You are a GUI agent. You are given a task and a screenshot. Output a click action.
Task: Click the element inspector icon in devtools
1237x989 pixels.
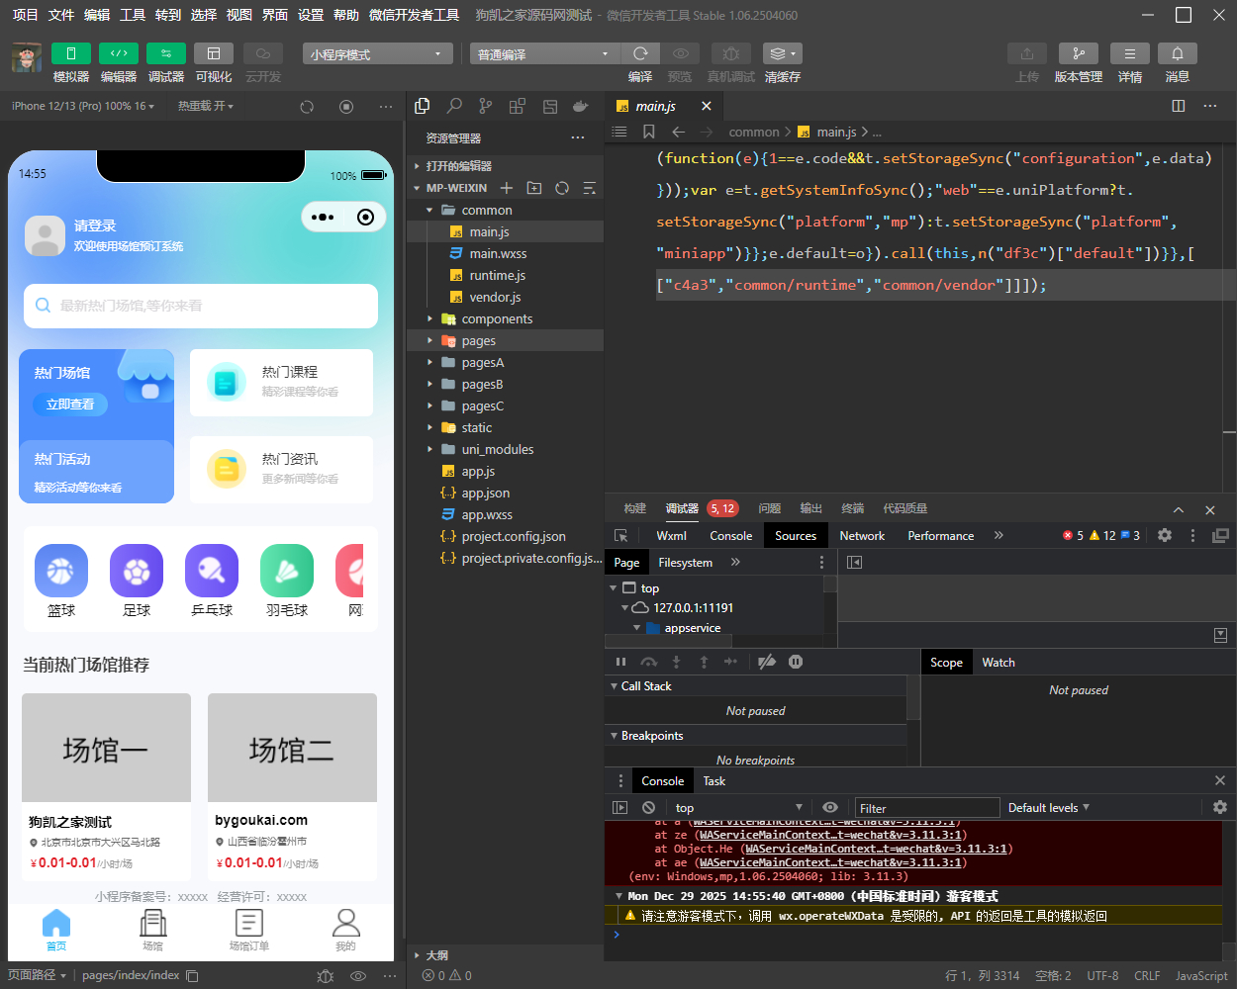621,535
